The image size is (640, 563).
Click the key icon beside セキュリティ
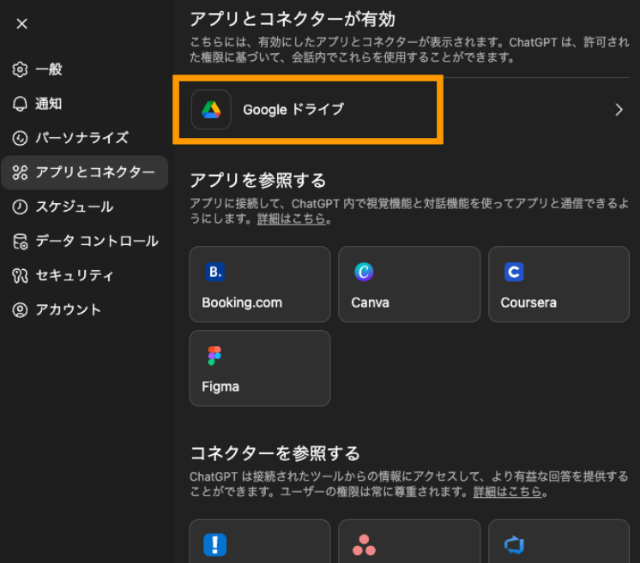pyautogui.click(x=20, y=276)
